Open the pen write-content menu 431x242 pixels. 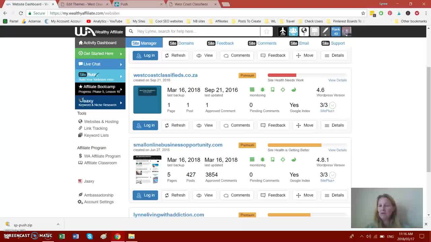[x=325, y=31]
